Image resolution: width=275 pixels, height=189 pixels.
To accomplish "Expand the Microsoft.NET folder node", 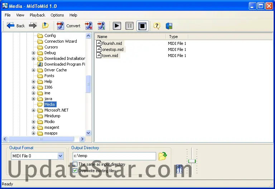I will click(x=33, y=110).
